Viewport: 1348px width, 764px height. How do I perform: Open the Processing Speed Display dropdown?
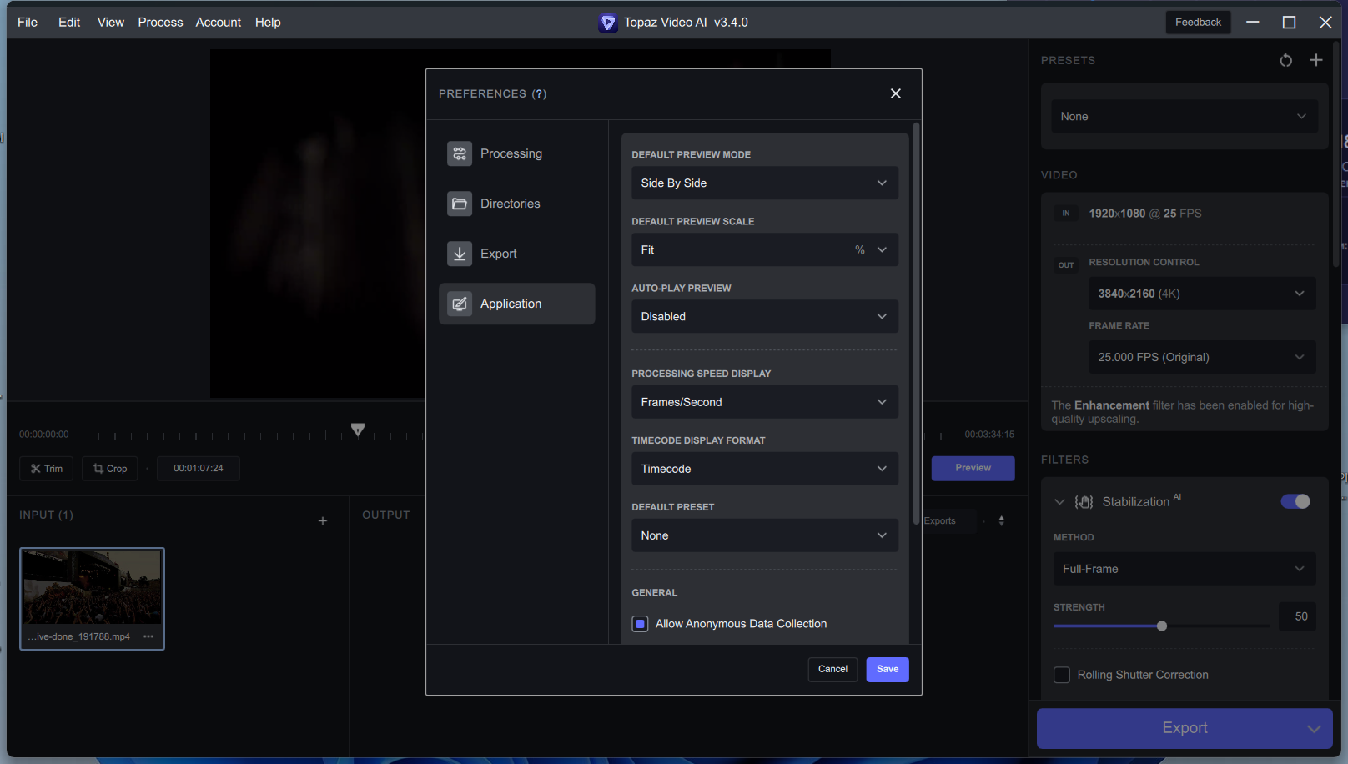coord(764,402)
